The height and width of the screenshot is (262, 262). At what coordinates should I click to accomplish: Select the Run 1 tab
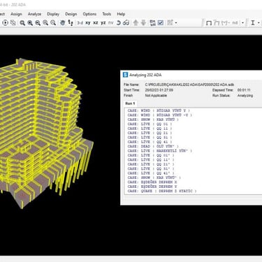pos(130,103)
